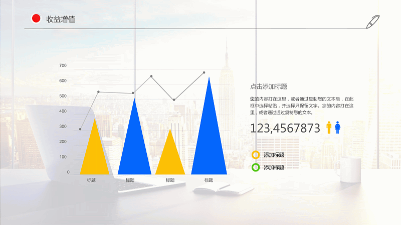The width and height of the screenshot is (401, 225).
Task: Select the 300 axis label
Action: [x=63, y=126]
